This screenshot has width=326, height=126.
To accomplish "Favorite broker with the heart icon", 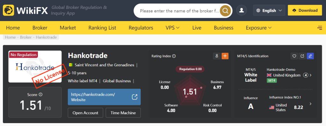I will coord(294,56).
